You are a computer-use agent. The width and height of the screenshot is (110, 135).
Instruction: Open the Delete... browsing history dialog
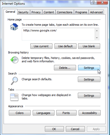tap(65, 68)
